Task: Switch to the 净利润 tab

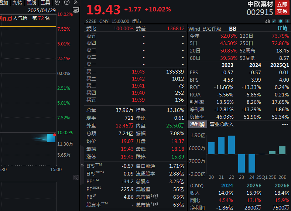Action: [x=197, y=124]
